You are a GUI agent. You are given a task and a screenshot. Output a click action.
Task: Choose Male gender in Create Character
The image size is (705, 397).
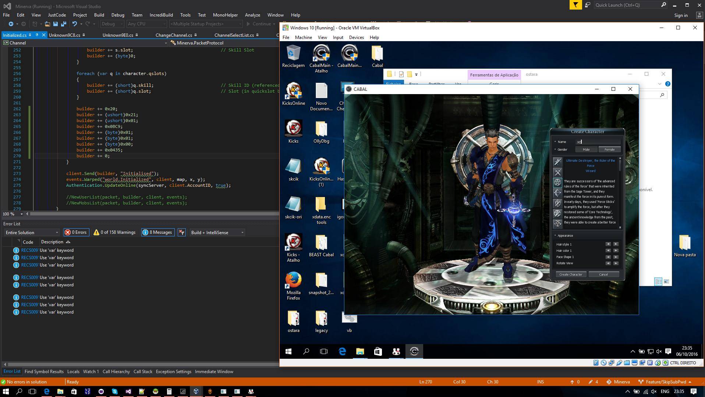tap(586, 150)
